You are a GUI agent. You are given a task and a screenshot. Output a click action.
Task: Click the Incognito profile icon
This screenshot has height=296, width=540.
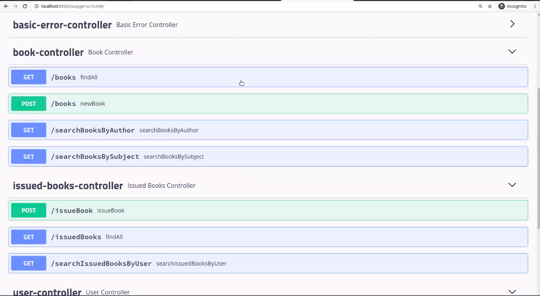click(x=502, y=6)
